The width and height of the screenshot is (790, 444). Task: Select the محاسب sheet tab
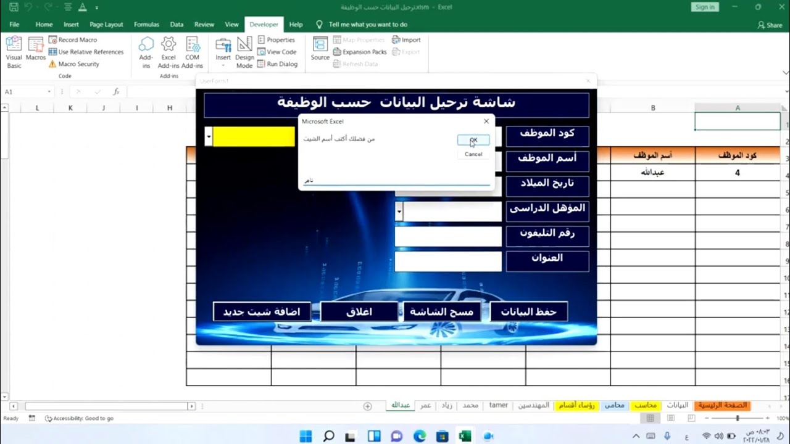pos(646,405)
